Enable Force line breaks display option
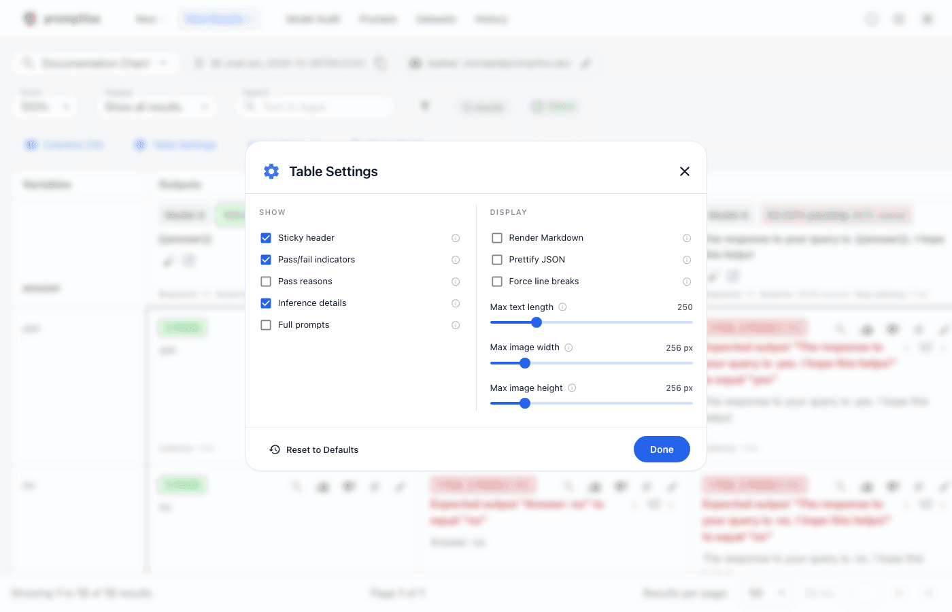The image size is (952, 612). click(497, 281)
